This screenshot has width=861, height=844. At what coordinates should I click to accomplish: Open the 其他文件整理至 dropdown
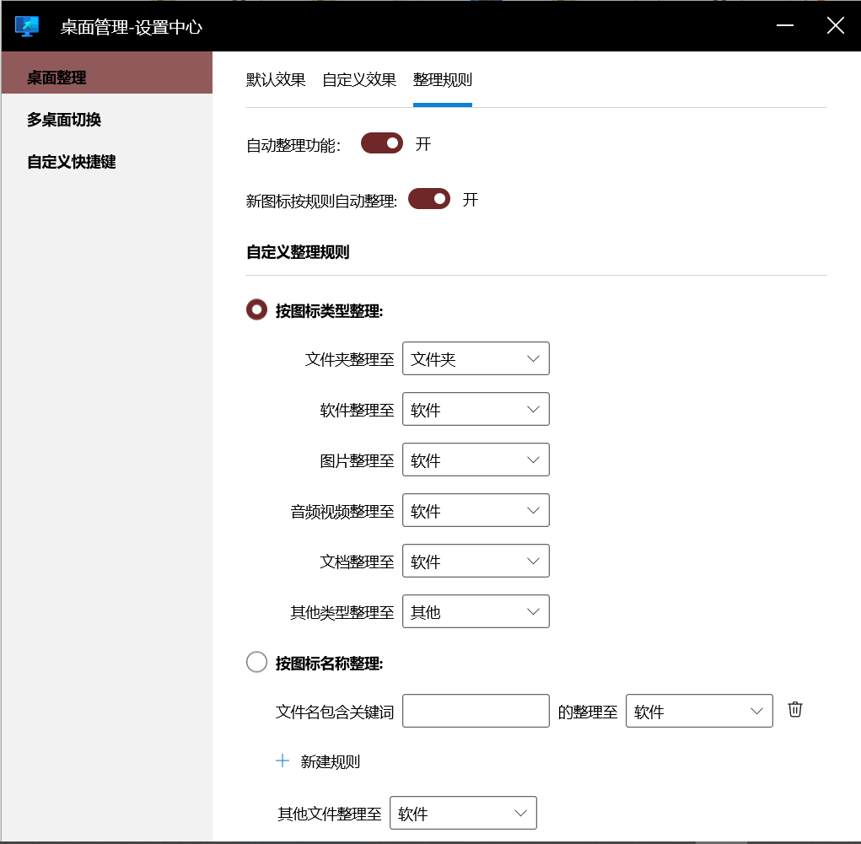coord(463,814)
